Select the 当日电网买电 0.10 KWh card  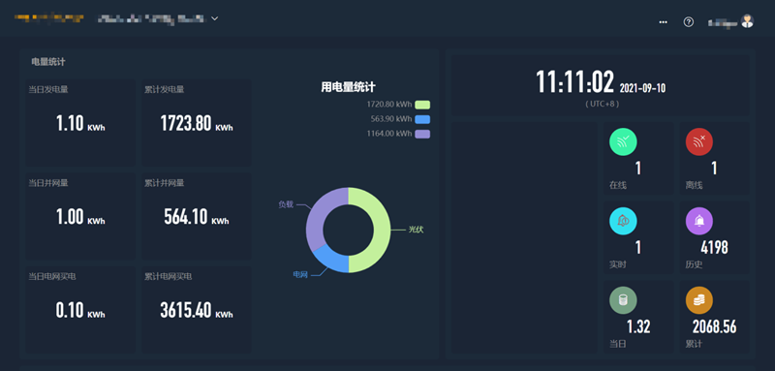pos(80,310)
